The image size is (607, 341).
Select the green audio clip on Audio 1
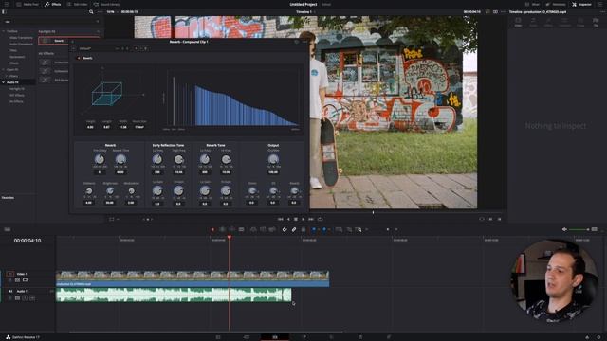coord(174,295)
